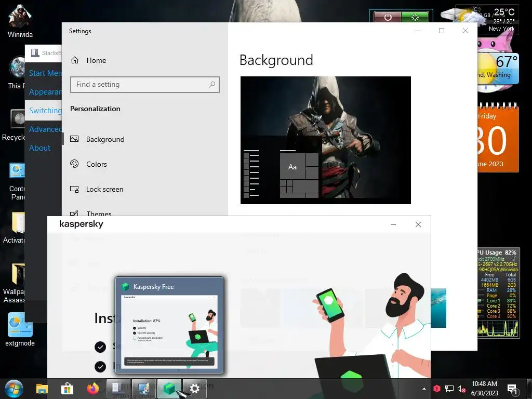Screen dimensions: 532x399
Task: Click the green Kaspersky cube preview icon
Action: tap(126, 287)
